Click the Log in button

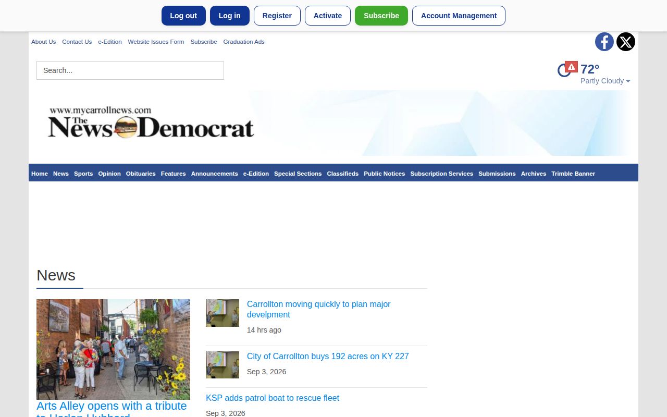point(230,16)
